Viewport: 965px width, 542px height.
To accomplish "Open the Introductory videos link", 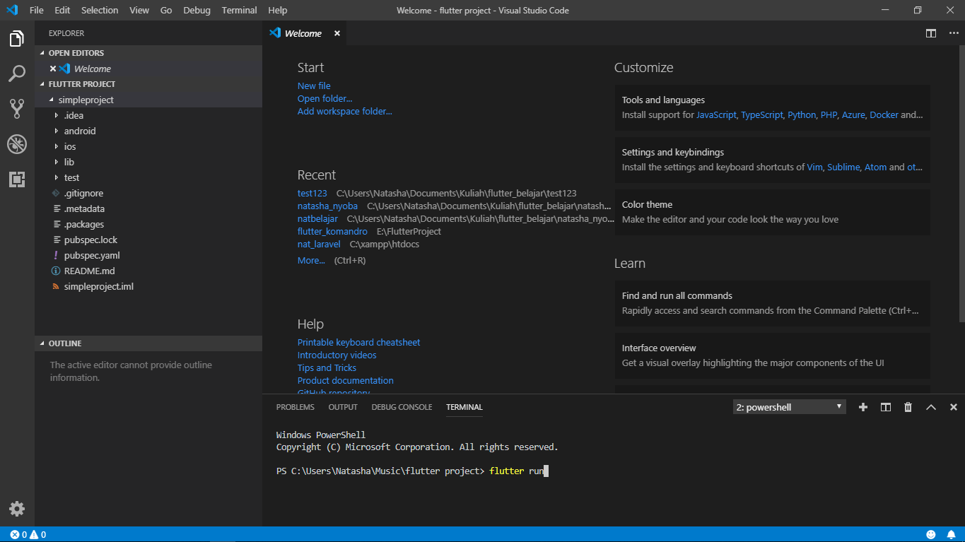I will (x=337, y=355).
